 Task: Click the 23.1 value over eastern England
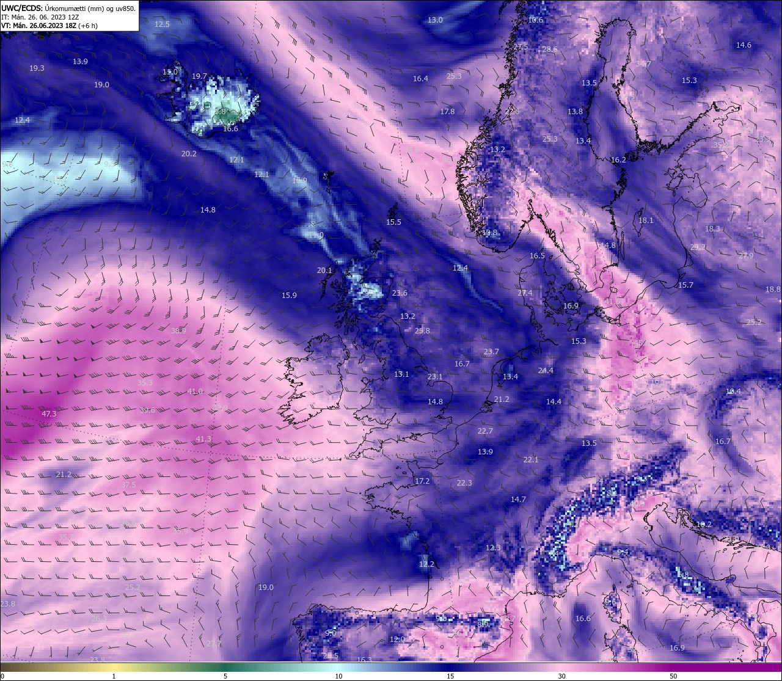(435, 377)
